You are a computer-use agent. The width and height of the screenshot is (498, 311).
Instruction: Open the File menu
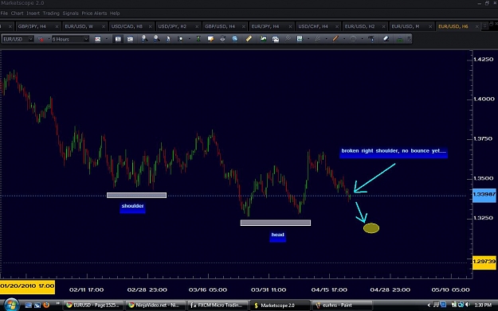click(4, 14)
